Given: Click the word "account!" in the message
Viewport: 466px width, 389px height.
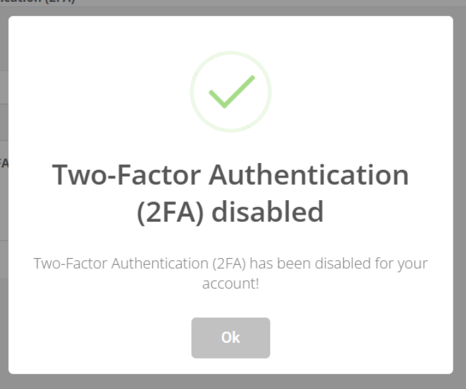Looking at the screenshot, I should (x=231, y=283).
